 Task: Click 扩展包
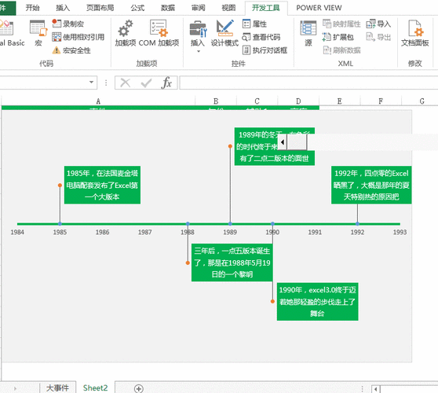pyautogui.click(x=338, y=37)
